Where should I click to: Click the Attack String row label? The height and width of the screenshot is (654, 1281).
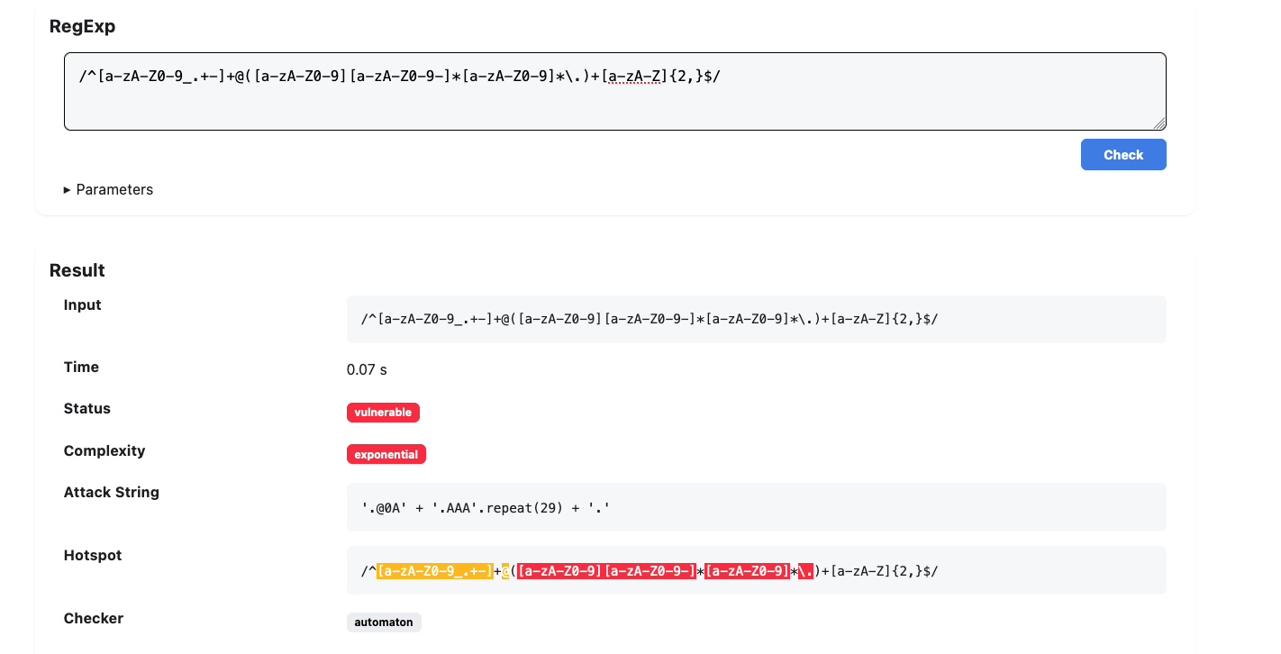pos(112,492)
